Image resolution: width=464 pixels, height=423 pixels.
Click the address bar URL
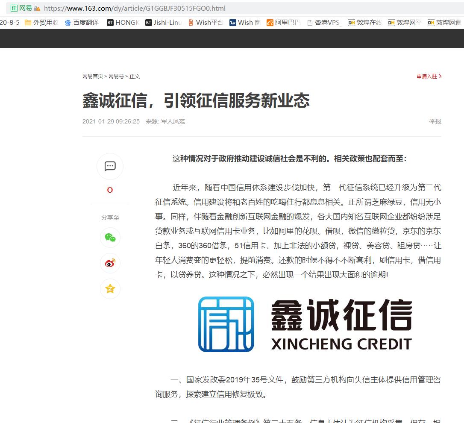coord(135,8)
